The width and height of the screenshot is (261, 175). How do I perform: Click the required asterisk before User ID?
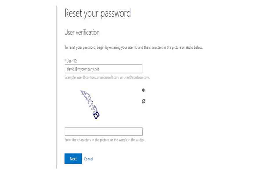click(65, 61)
